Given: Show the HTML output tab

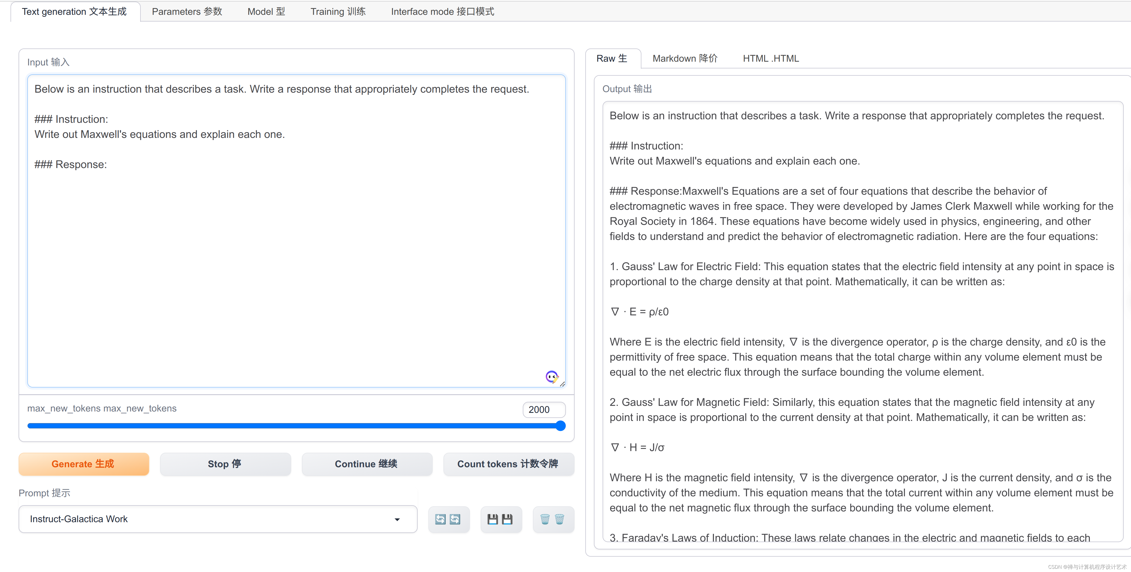Looking at the screenshot, I should (771, 58).
